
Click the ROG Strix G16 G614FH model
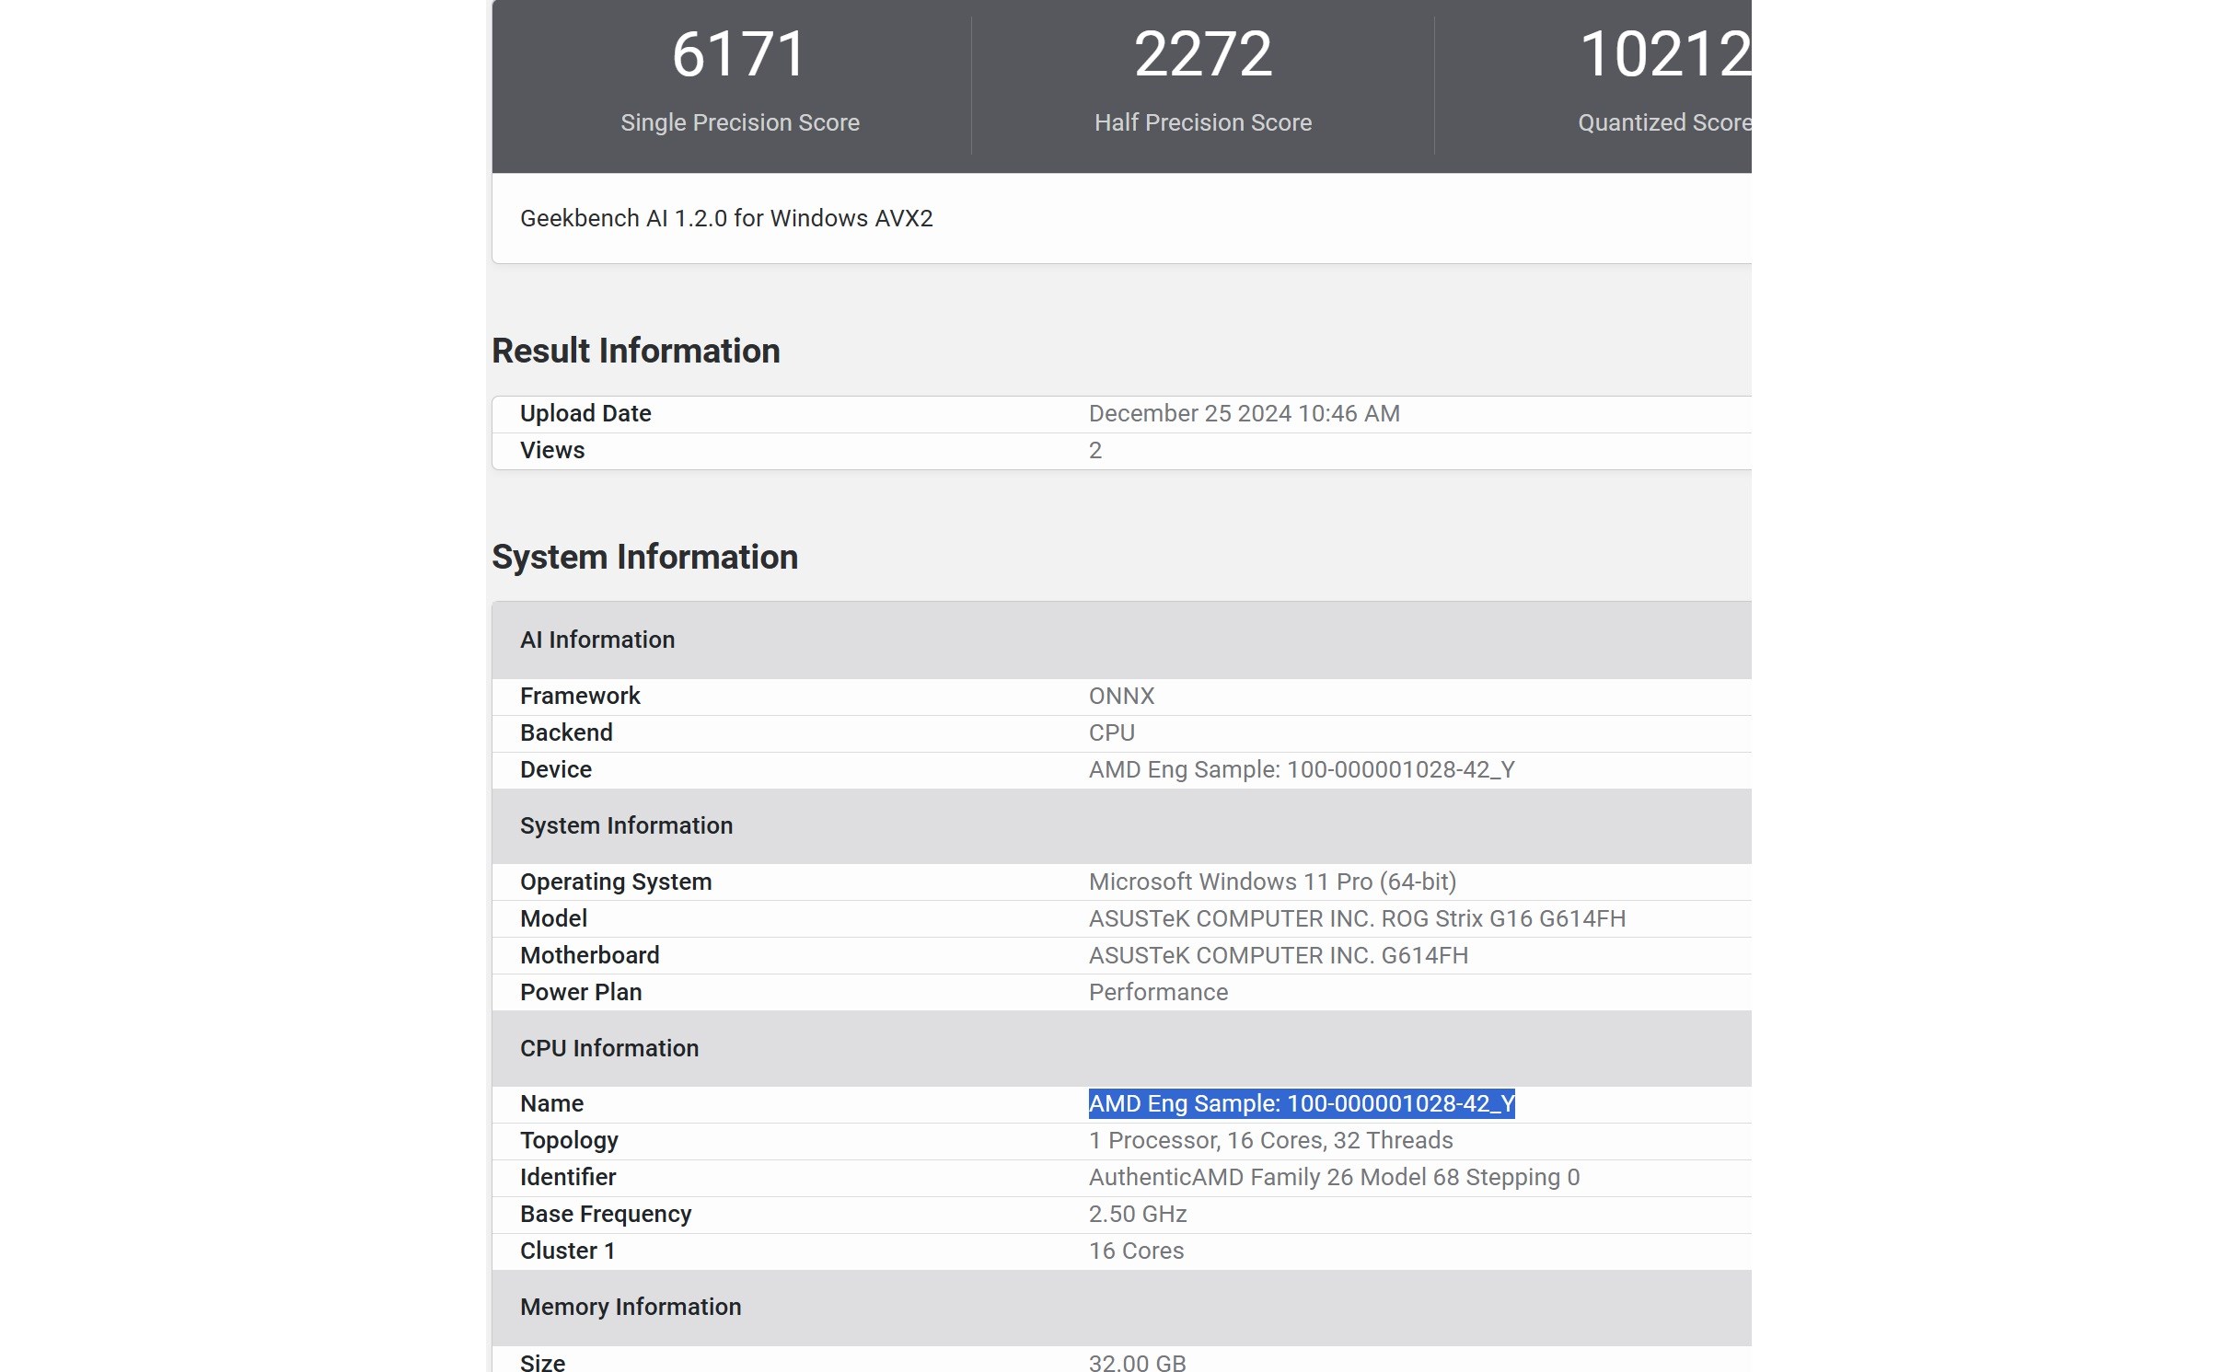coord(1356,919)
